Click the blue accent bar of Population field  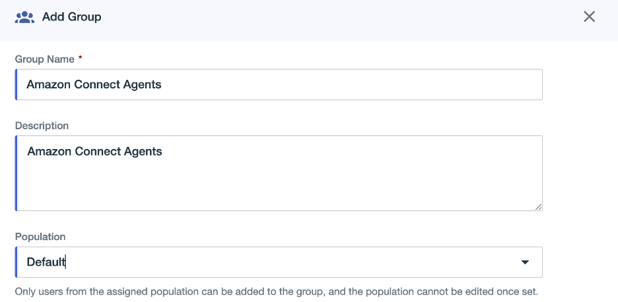[16, 262]
